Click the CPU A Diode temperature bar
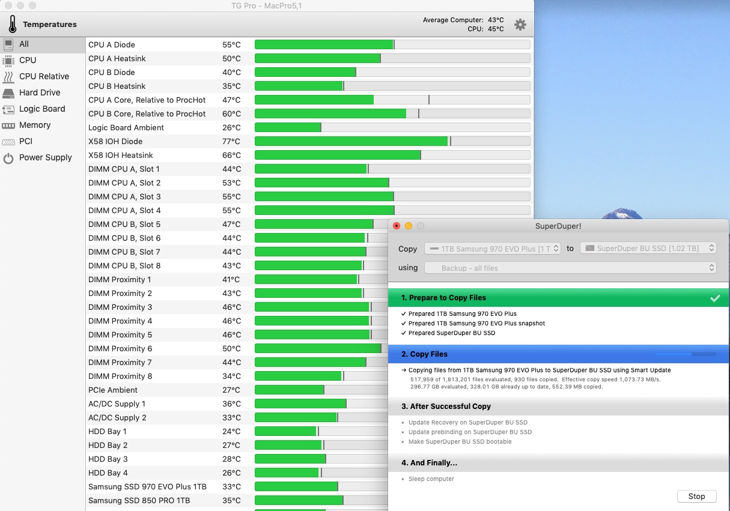The height and width of the screenshot is (511, 730). pyautogui.click(x=392, y=44)
